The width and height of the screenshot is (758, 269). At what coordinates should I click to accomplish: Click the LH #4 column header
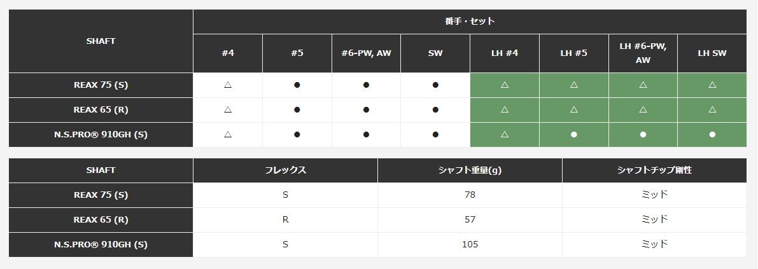pos(505,53)
